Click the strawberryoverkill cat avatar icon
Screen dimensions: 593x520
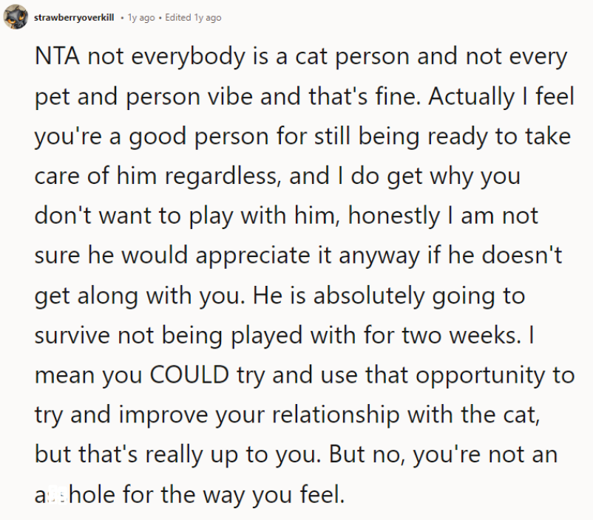pyautogui.click(x=16, y=18)
